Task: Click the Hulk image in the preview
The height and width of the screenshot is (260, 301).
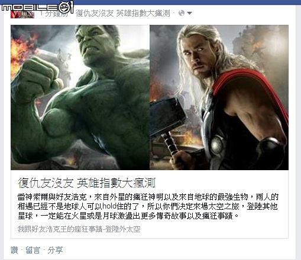Action: [x=80, y=97]
